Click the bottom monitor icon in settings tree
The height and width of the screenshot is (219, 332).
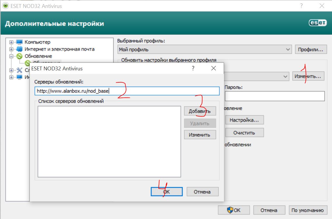(19, 77)
